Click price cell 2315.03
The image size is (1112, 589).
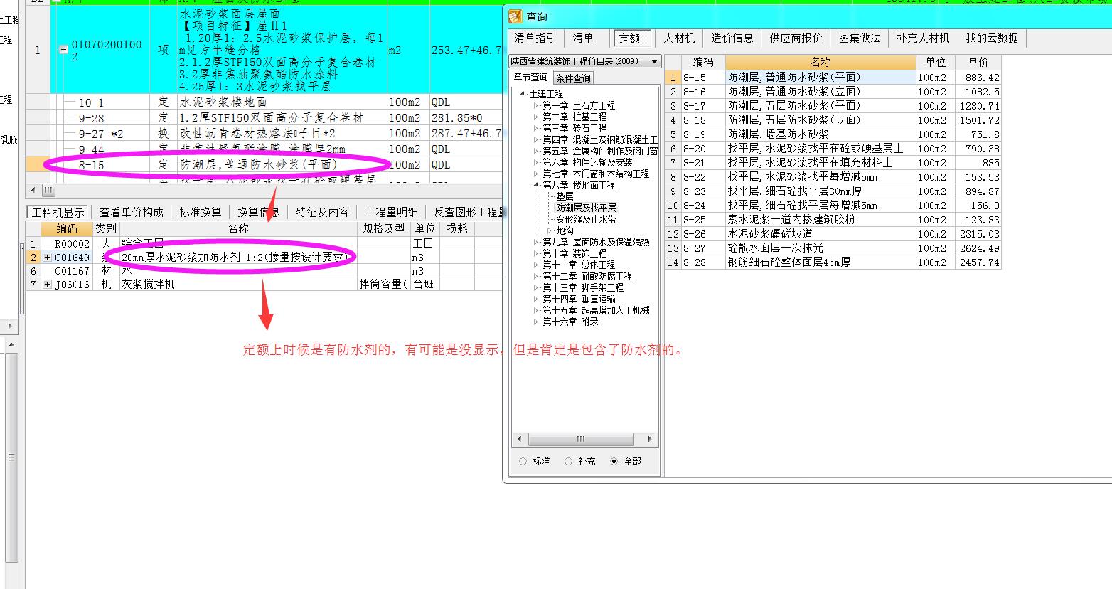pyautogui.click(x=978, y=233)
